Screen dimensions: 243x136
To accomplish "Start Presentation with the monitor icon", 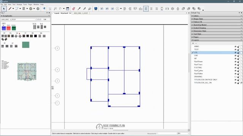I will coord(96,9).
